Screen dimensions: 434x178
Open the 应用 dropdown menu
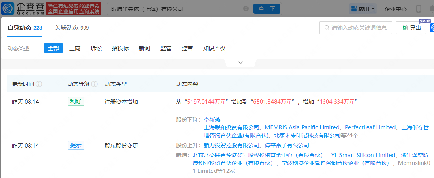click(363, 9)
